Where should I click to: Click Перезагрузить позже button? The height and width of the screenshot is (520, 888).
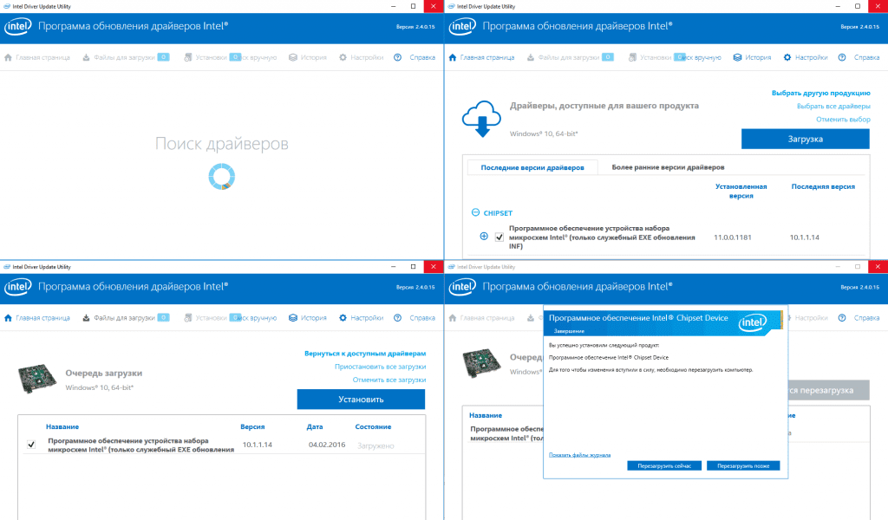click(x=743, y=465)
